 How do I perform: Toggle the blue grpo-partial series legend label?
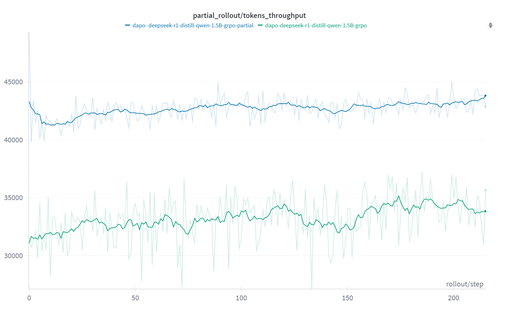tap(193, 26)
